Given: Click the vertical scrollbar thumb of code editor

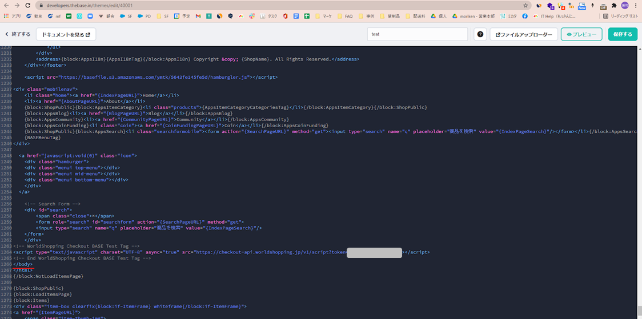Looking at the screenshot, I should [x=639, y=311].
